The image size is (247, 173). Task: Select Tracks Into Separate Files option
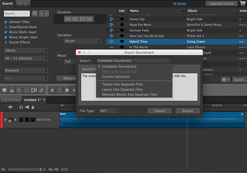[122, 84]
